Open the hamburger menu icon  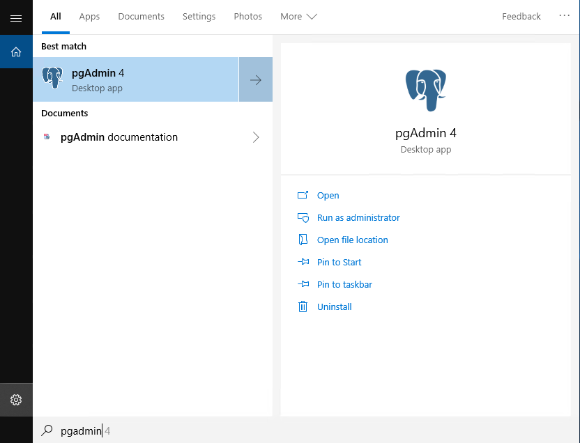point(16,18)
